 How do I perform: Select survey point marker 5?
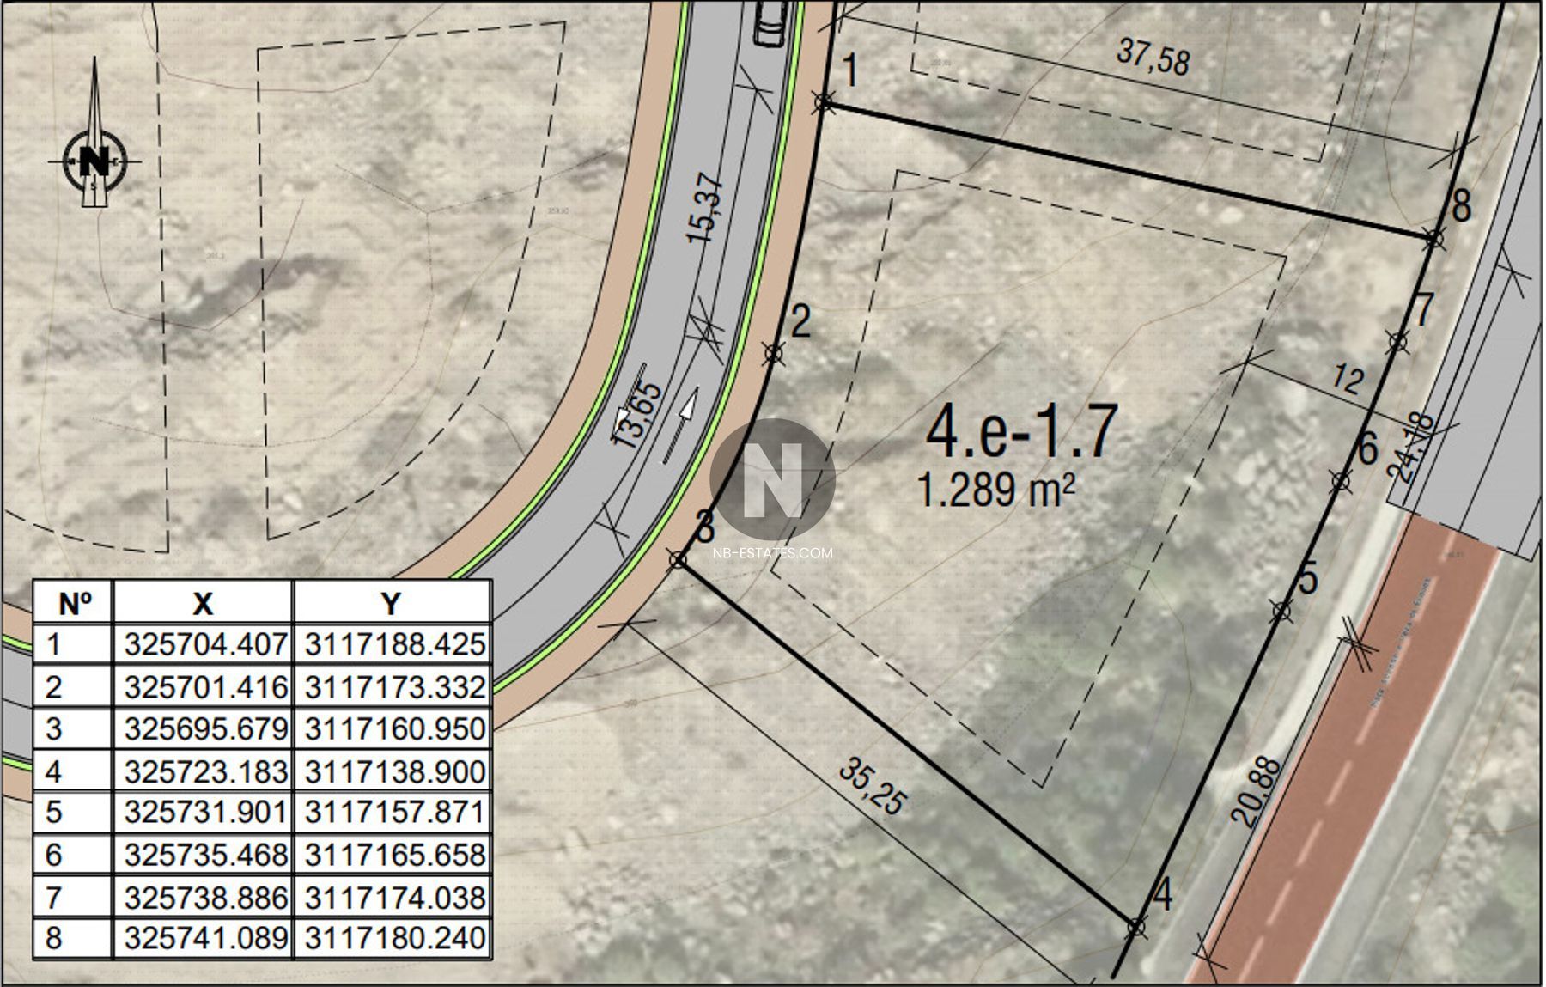pyautogui.click(x=1281, y=611)
